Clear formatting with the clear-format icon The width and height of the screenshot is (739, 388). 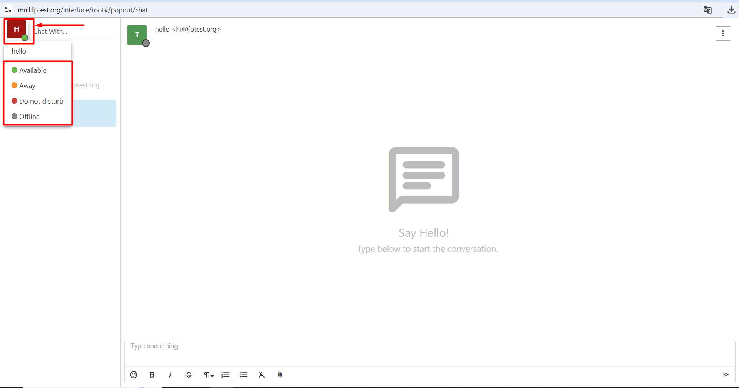[x=261, y=375]
